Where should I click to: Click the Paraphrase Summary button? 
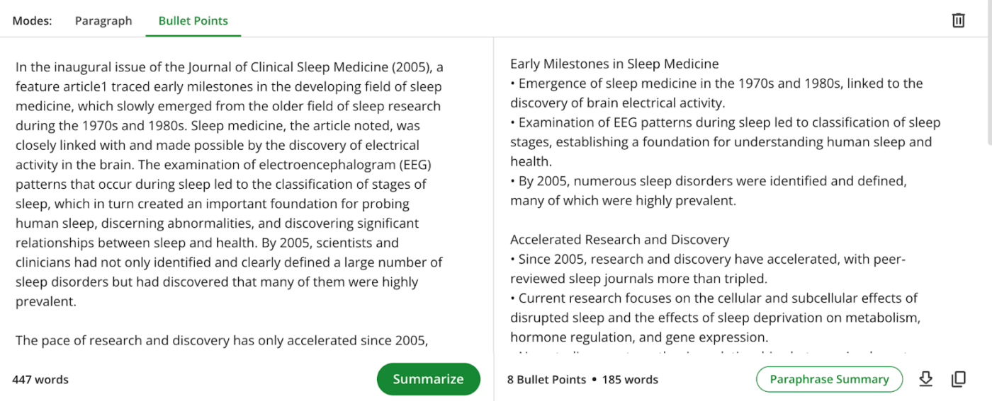click(x=829, y=379)
